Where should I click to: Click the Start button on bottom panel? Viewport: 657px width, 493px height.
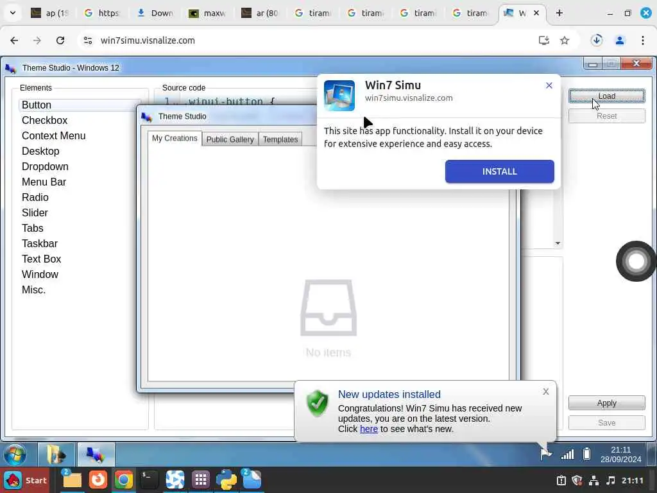(x=25, y=480)
